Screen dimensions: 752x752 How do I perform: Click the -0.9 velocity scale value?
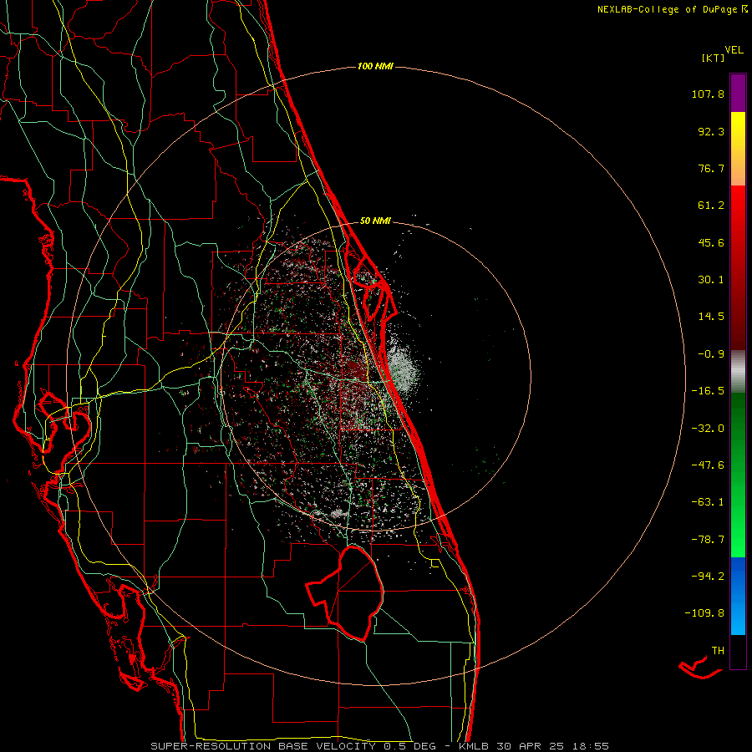711,354
